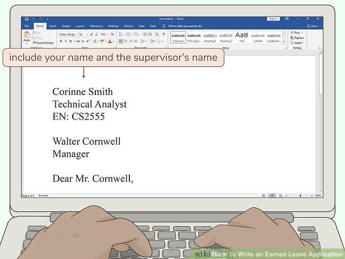Open Customize Quick Access Toolbar dropdown
The width and height of the screenshot is (345, 259).
(47, 19)
